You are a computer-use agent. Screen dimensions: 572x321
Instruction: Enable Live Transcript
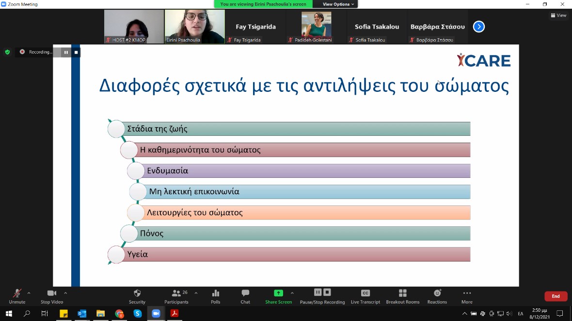(x=365, y=296)
